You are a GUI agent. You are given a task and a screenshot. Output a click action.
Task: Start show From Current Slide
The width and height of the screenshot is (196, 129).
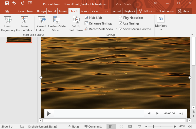(x=24, y=24)
